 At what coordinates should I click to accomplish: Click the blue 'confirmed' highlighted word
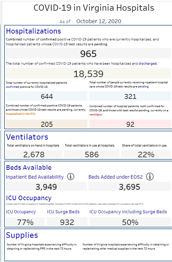(x=12, y=87)
